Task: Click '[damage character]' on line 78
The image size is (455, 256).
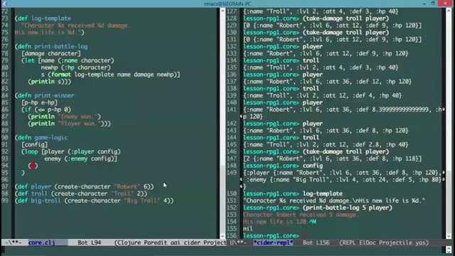Action: pos(51,53)
